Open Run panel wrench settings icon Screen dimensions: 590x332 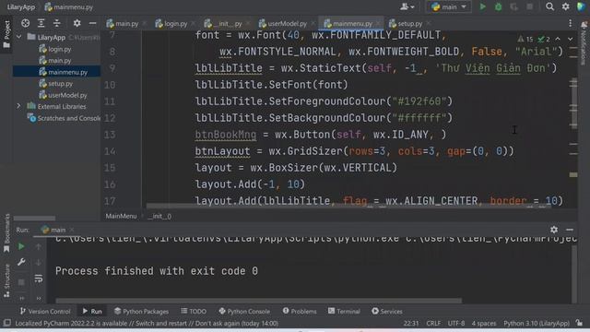click(x=21, y=262)
